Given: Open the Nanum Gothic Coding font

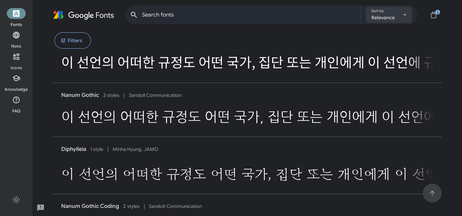Looking at the screenshot, I should pyautogui.click(x=90, y=206).
